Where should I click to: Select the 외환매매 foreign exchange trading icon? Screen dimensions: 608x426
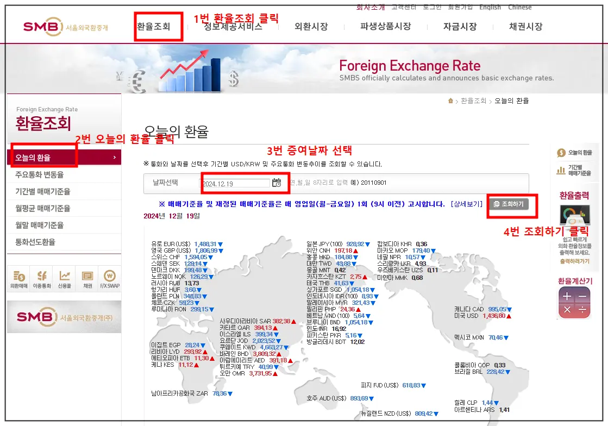click(x=19, y=277)
